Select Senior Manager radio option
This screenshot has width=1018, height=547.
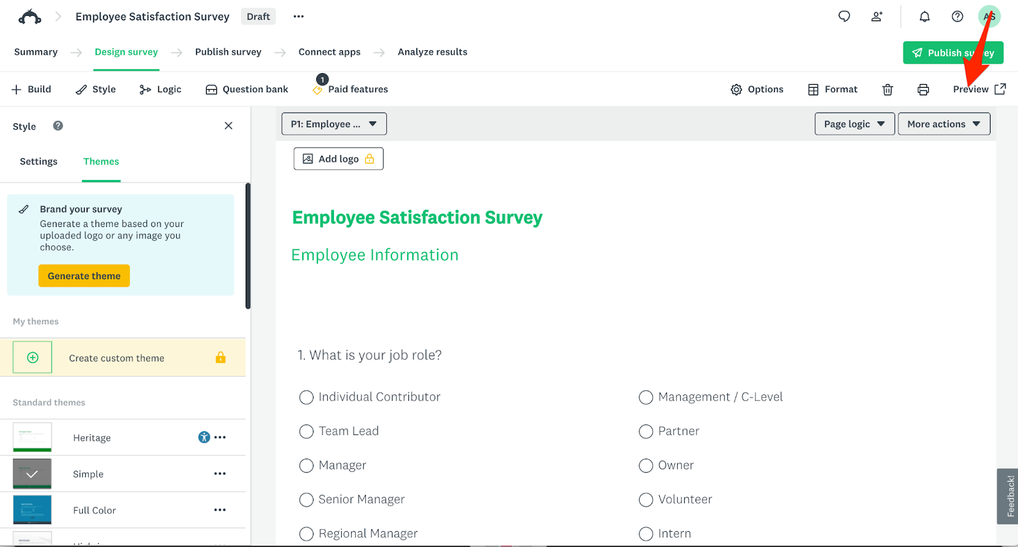306,500
